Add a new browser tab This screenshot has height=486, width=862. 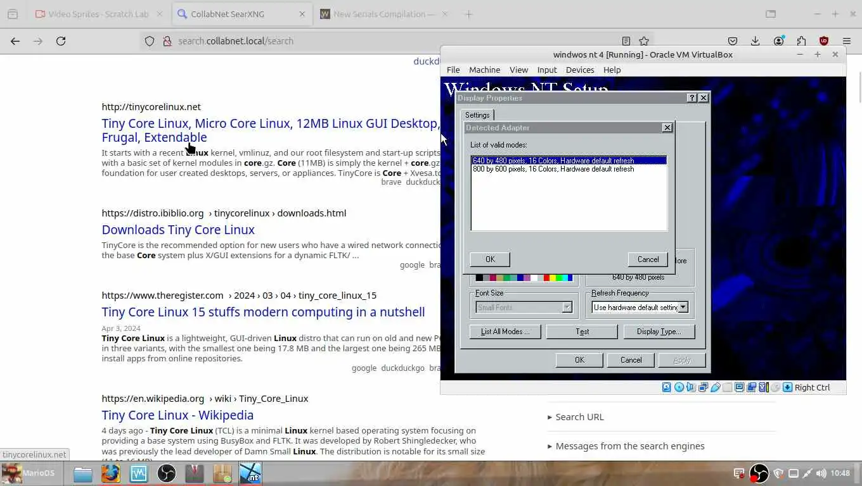(468, 14)
